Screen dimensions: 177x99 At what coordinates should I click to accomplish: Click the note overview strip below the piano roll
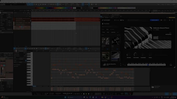point(92,89)
